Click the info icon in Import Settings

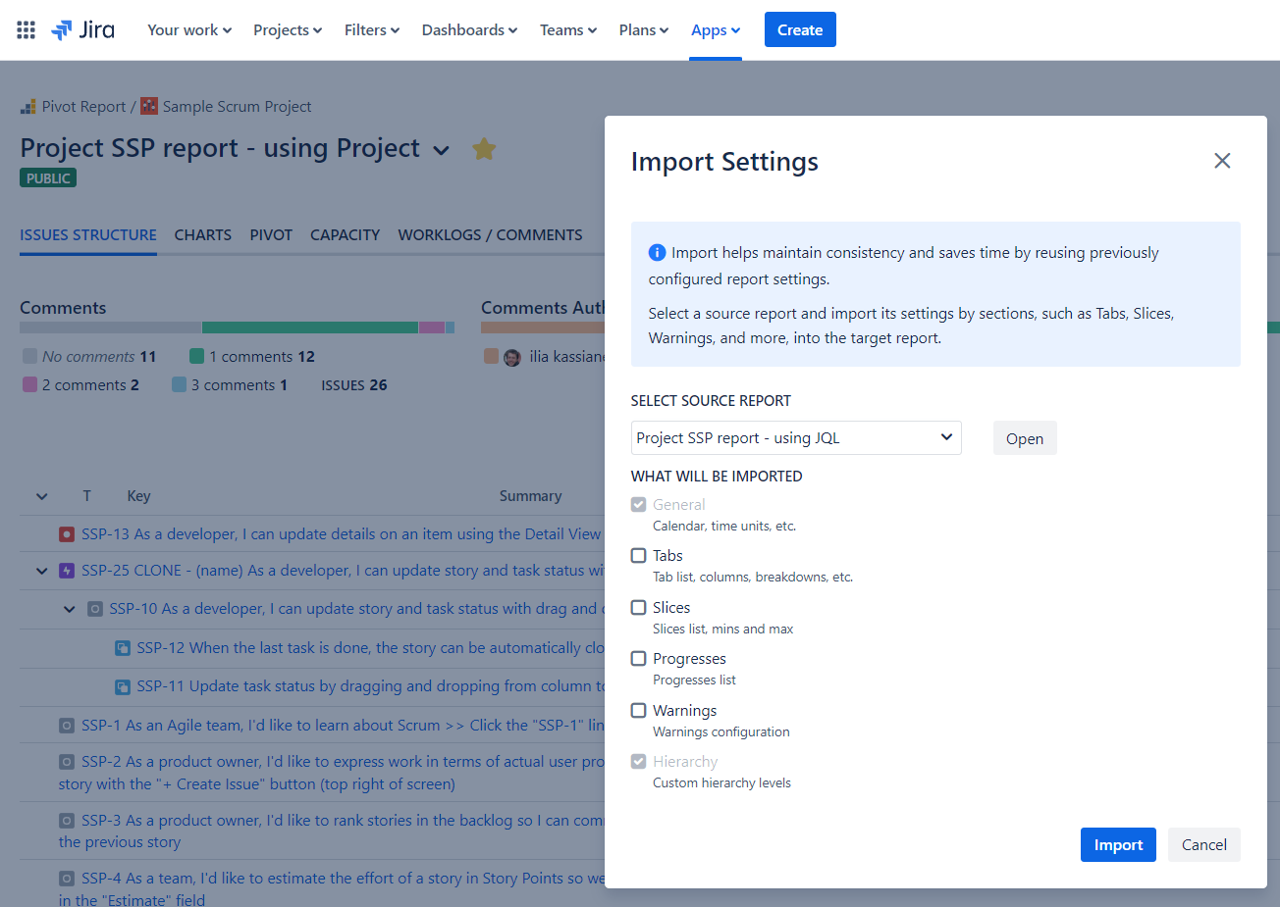pyautogui.click(x=658, y=253)
